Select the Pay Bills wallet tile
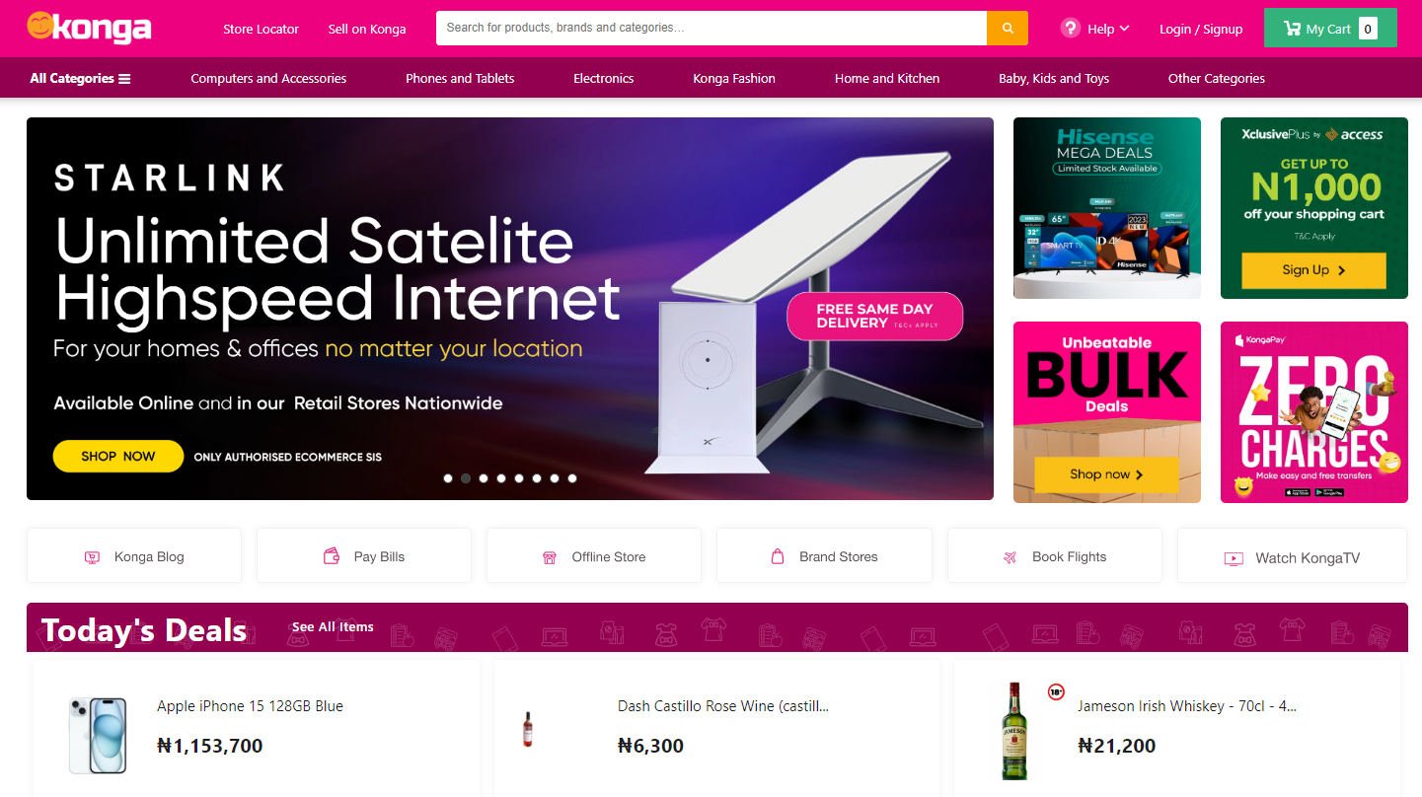The image size is (1422, 797). pyautogui.click(x=364, y=555)
